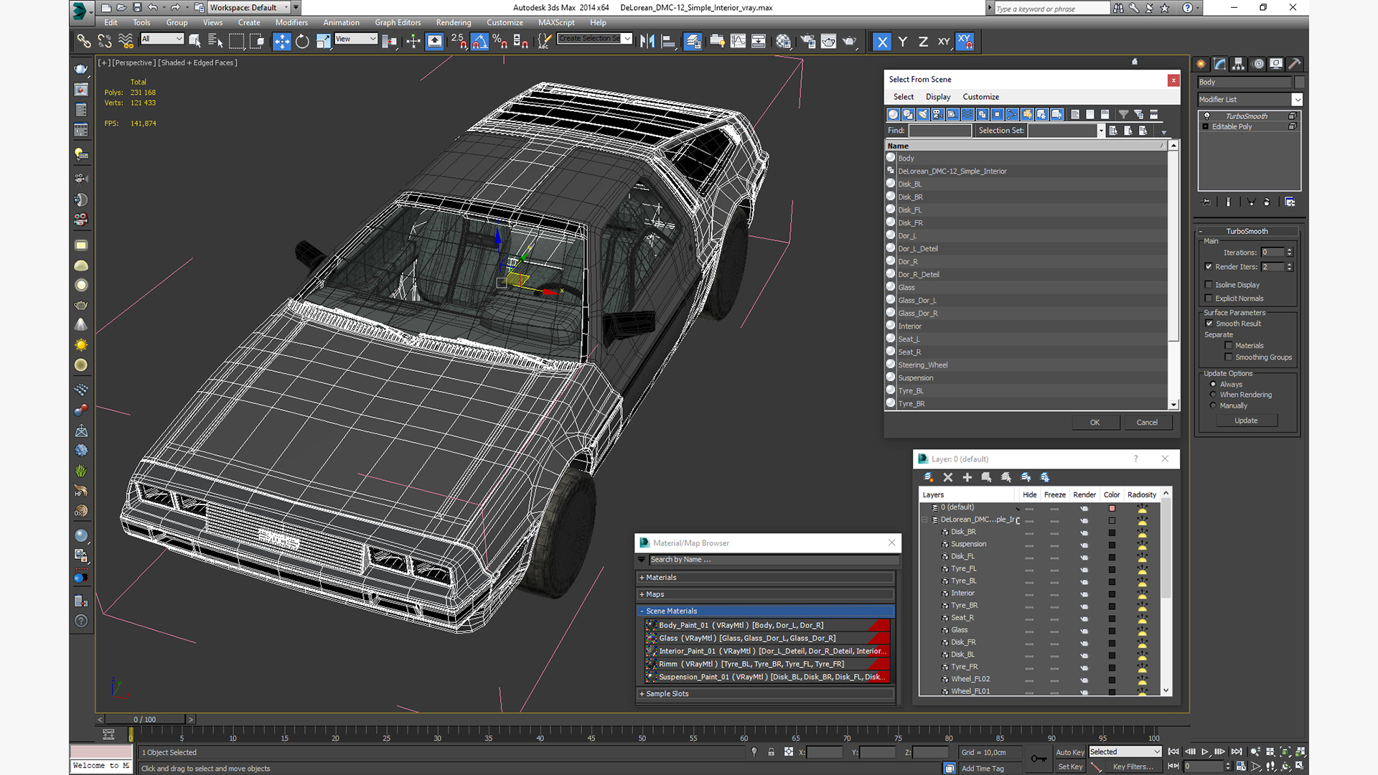The width and height of the screenshot is (1378, 775).
Task: Open the Modifiers menu
Action: click(x=291, y=23)
